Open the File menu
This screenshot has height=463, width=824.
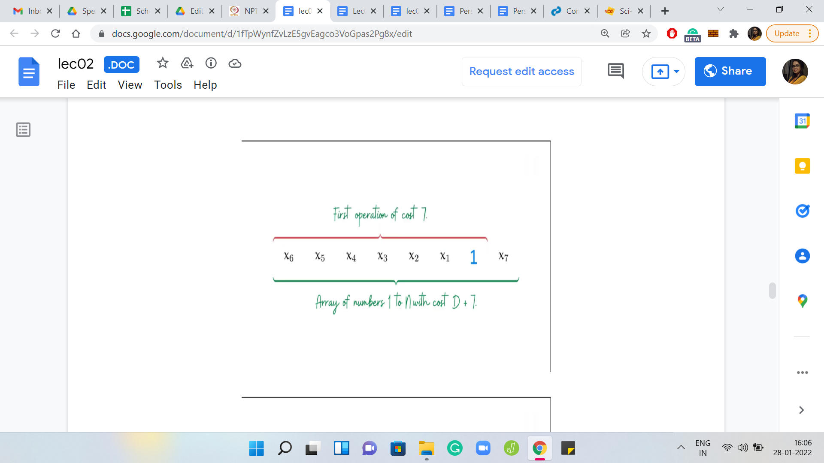pyautogui.click(x=66, y=85)
